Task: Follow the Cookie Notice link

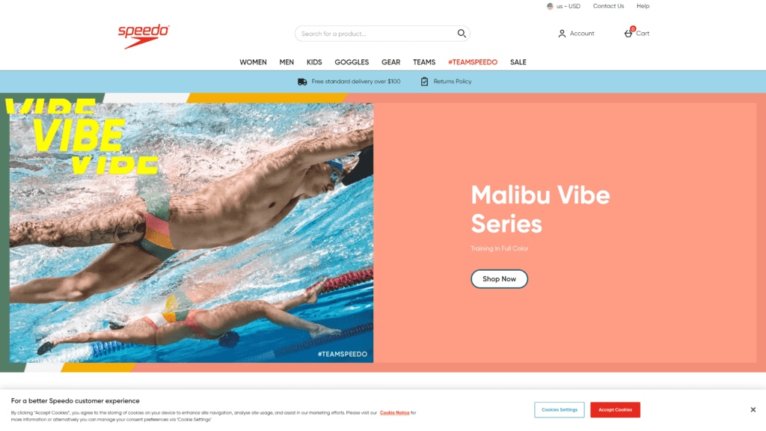Action: pos(395,413)
